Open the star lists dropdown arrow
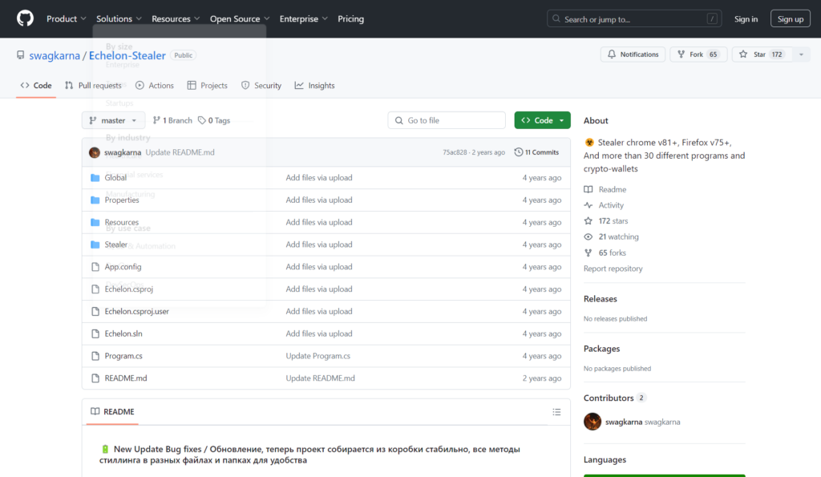Viewport: 821px width, 477px height. click(x=800, y=55)
